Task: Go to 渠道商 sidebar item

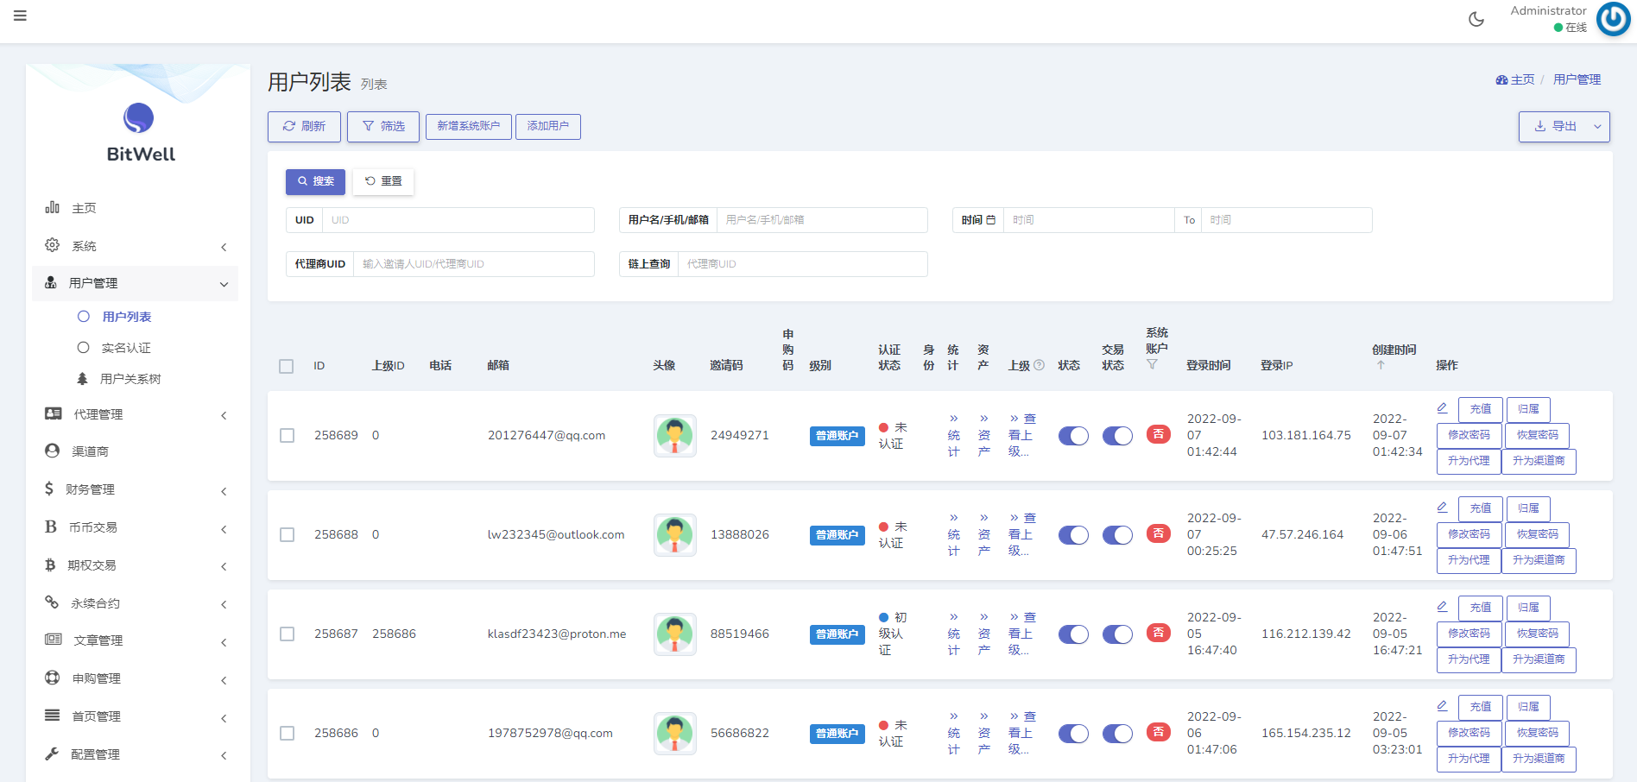Action: pyautogui.click(x=90, y=451)
